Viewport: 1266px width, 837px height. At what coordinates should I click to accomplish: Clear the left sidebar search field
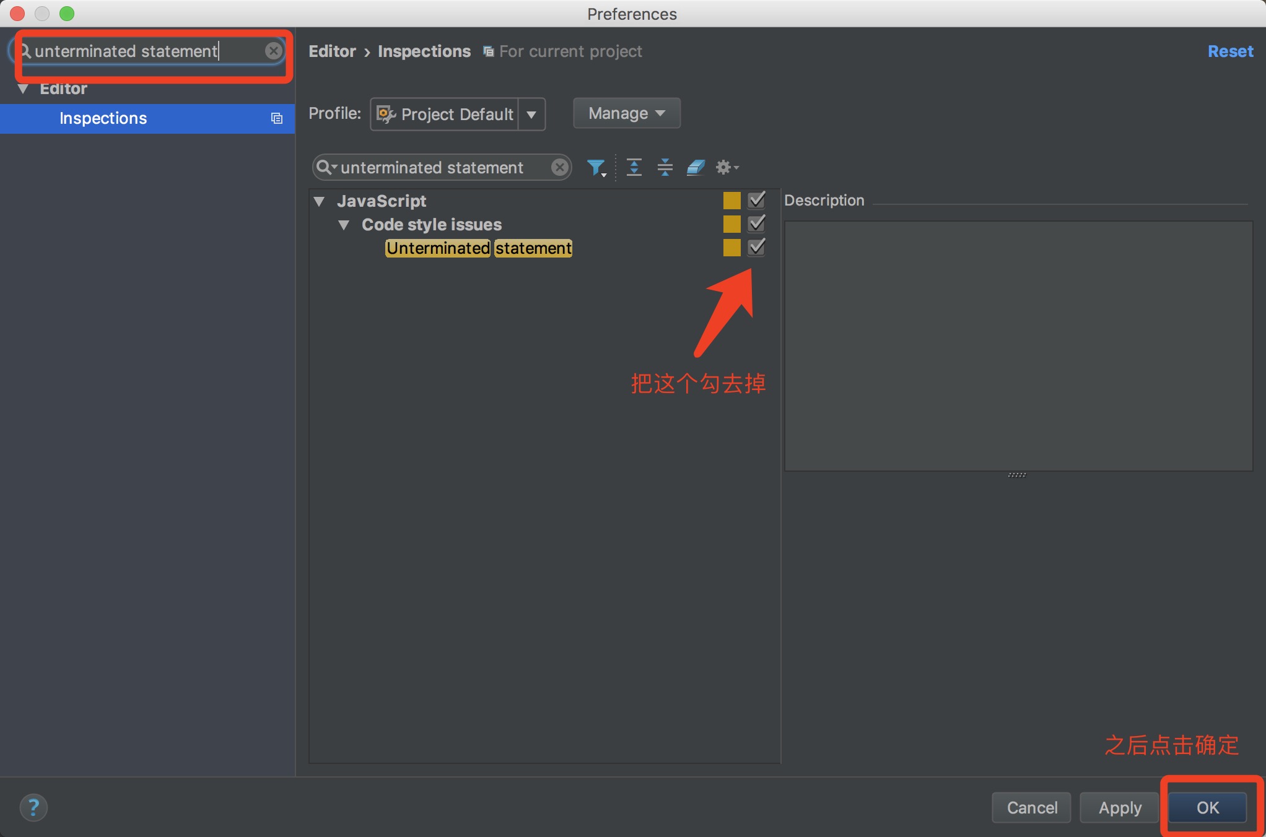point(273,51)
